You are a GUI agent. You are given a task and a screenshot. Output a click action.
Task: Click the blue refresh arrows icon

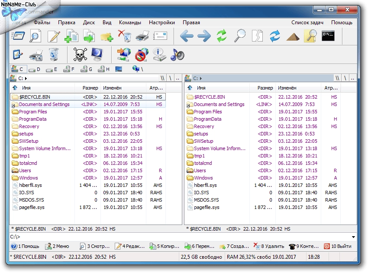click(275, 36)
